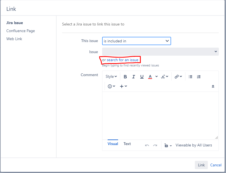226x173 pixels.
Task: Open the insert link dropdown
Action: pos(178,77)
